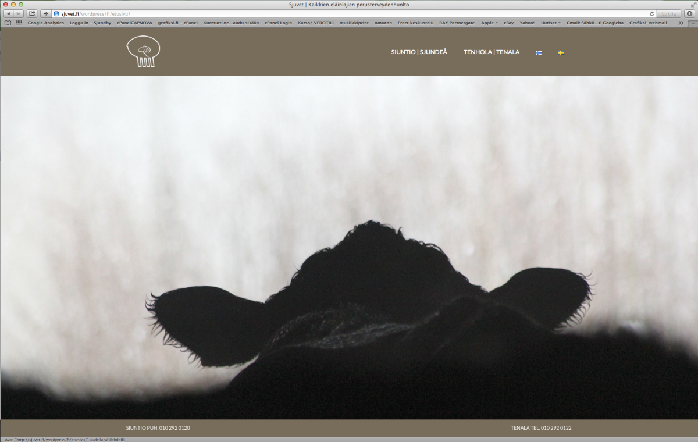Open the Top Sites grid icon
The image size is (698, 442).
click(19, 23)
